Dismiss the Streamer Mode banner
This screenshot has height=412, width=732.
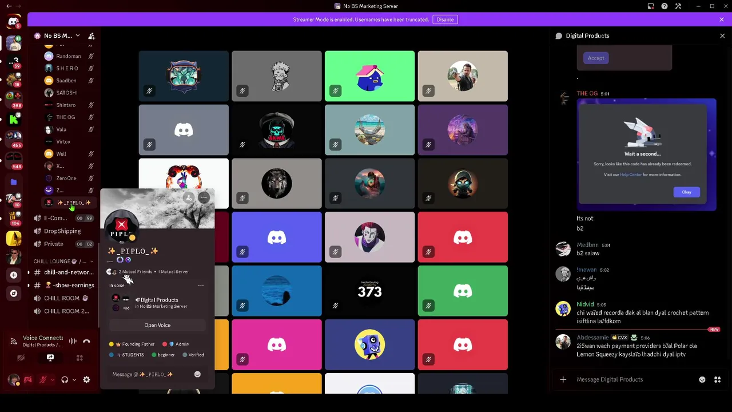(722, 19)
